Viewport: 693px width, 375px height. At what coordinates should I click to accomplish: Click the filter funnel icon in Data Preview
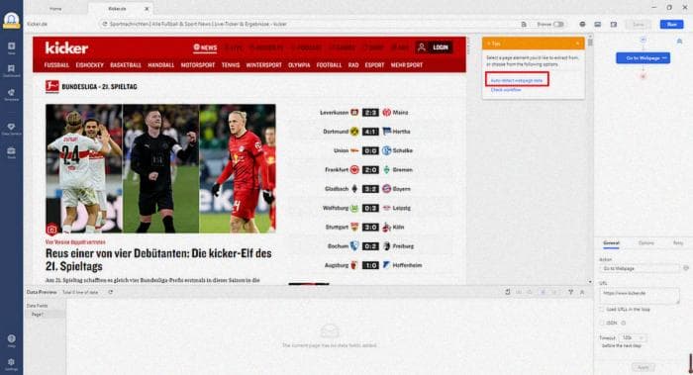570,292
